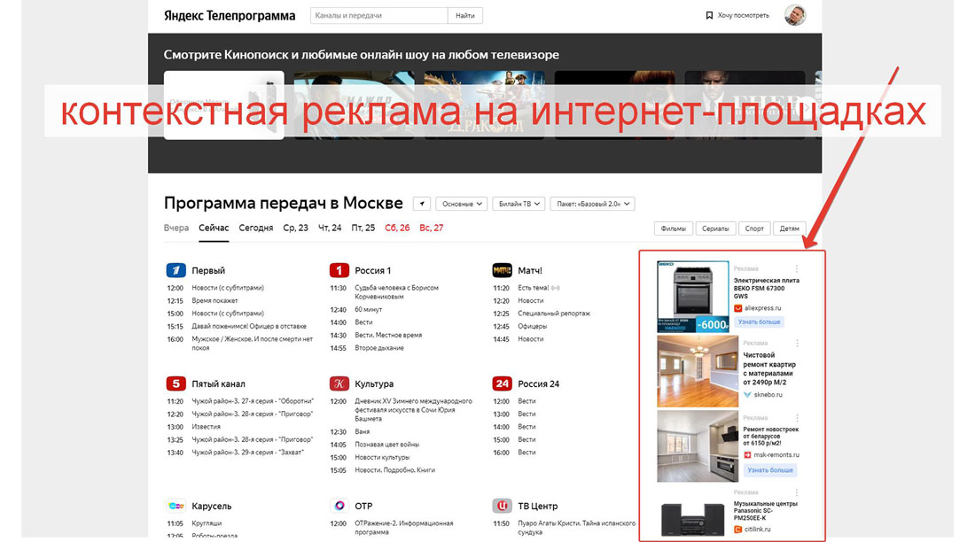Open the Известия programme on Пятый канал
The height and width of the screenshot is (542, 975).
(206, 427)
